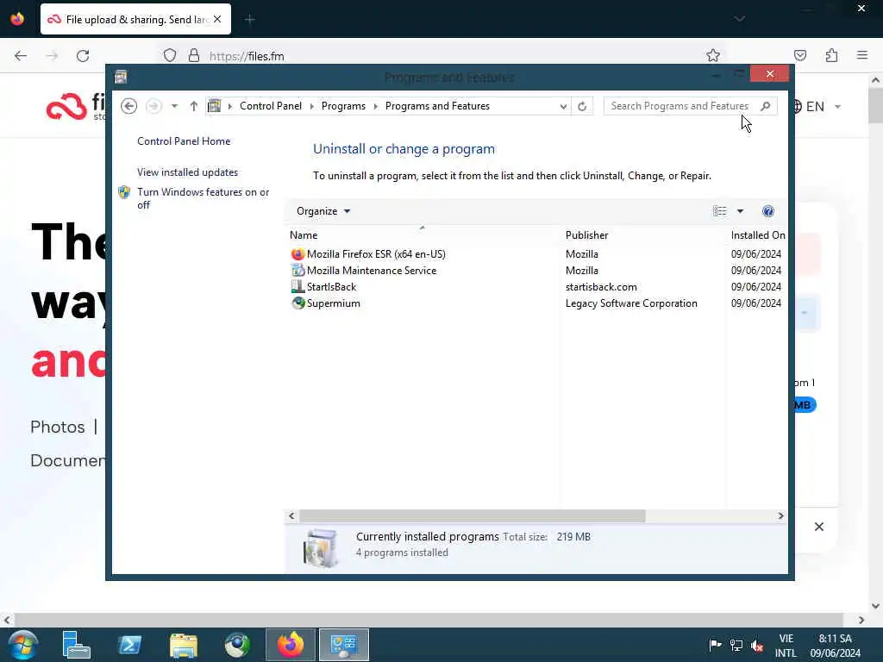Screen dimensions: 883x662
Task: Sort by the Name column header
Action: (304, 235)
